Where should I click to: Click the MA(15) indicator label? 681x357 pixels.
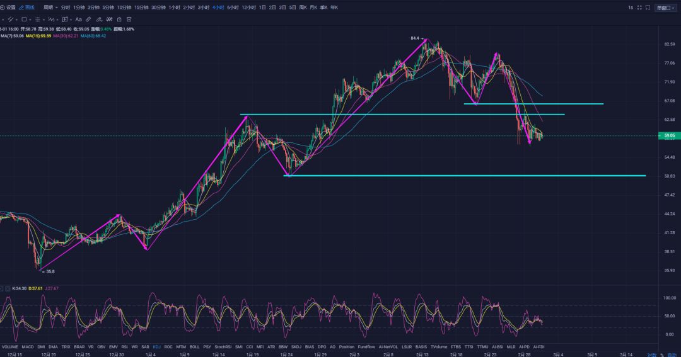coord(38,36)
